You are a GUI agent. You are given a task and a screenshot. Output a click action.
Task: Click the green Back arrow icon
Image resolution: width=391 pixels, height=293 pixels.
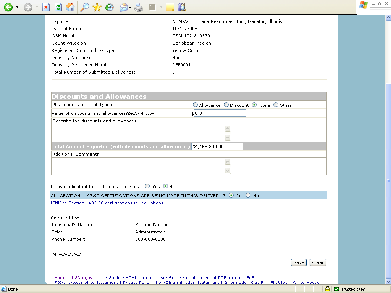point(8,7)
